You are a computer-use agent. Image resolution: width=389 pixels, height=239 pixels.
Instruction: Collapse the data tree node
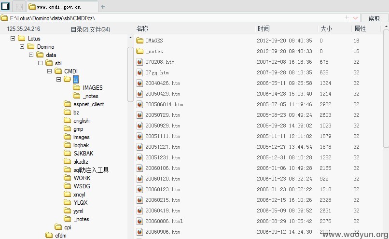click(x=31, y=55)
